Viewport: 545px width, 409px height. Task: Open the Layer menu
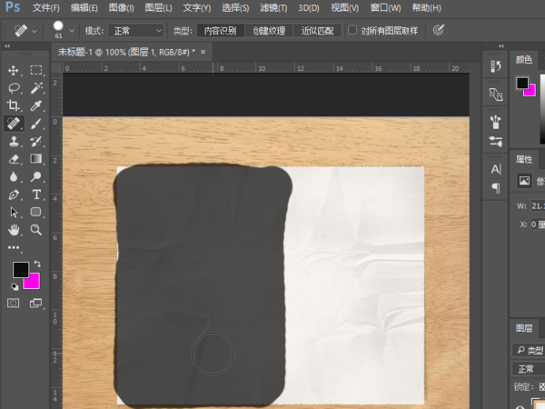(158, 7)
